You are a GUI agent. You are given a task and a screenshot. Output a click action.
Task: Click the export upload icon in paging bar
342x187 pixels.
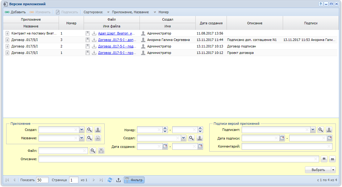click(x=119, y=180)
